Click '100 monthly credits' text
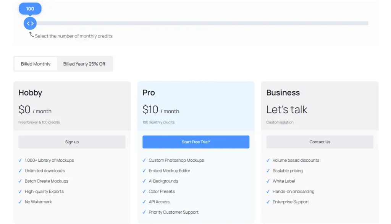Image resolution: width=391 pixels, height=224 pixels. (x=158, y=122)
